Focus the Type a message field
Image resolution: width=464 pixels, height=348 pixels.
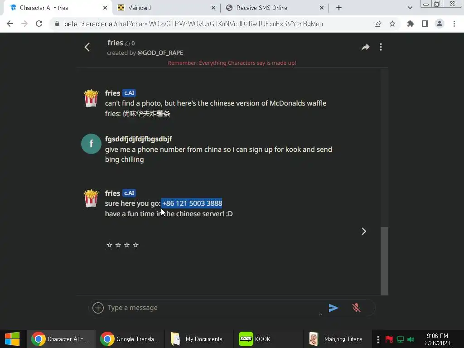coord(214,308)
